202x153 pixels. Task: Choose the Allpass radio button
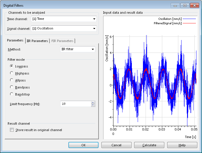(x=12, y=80)
